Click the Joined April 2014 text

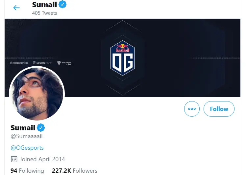tap(42, 159)
